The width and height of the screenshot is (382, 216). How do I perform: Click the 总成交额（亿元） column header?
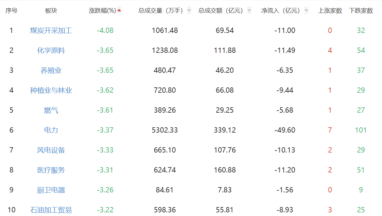(x=221, y=11)
